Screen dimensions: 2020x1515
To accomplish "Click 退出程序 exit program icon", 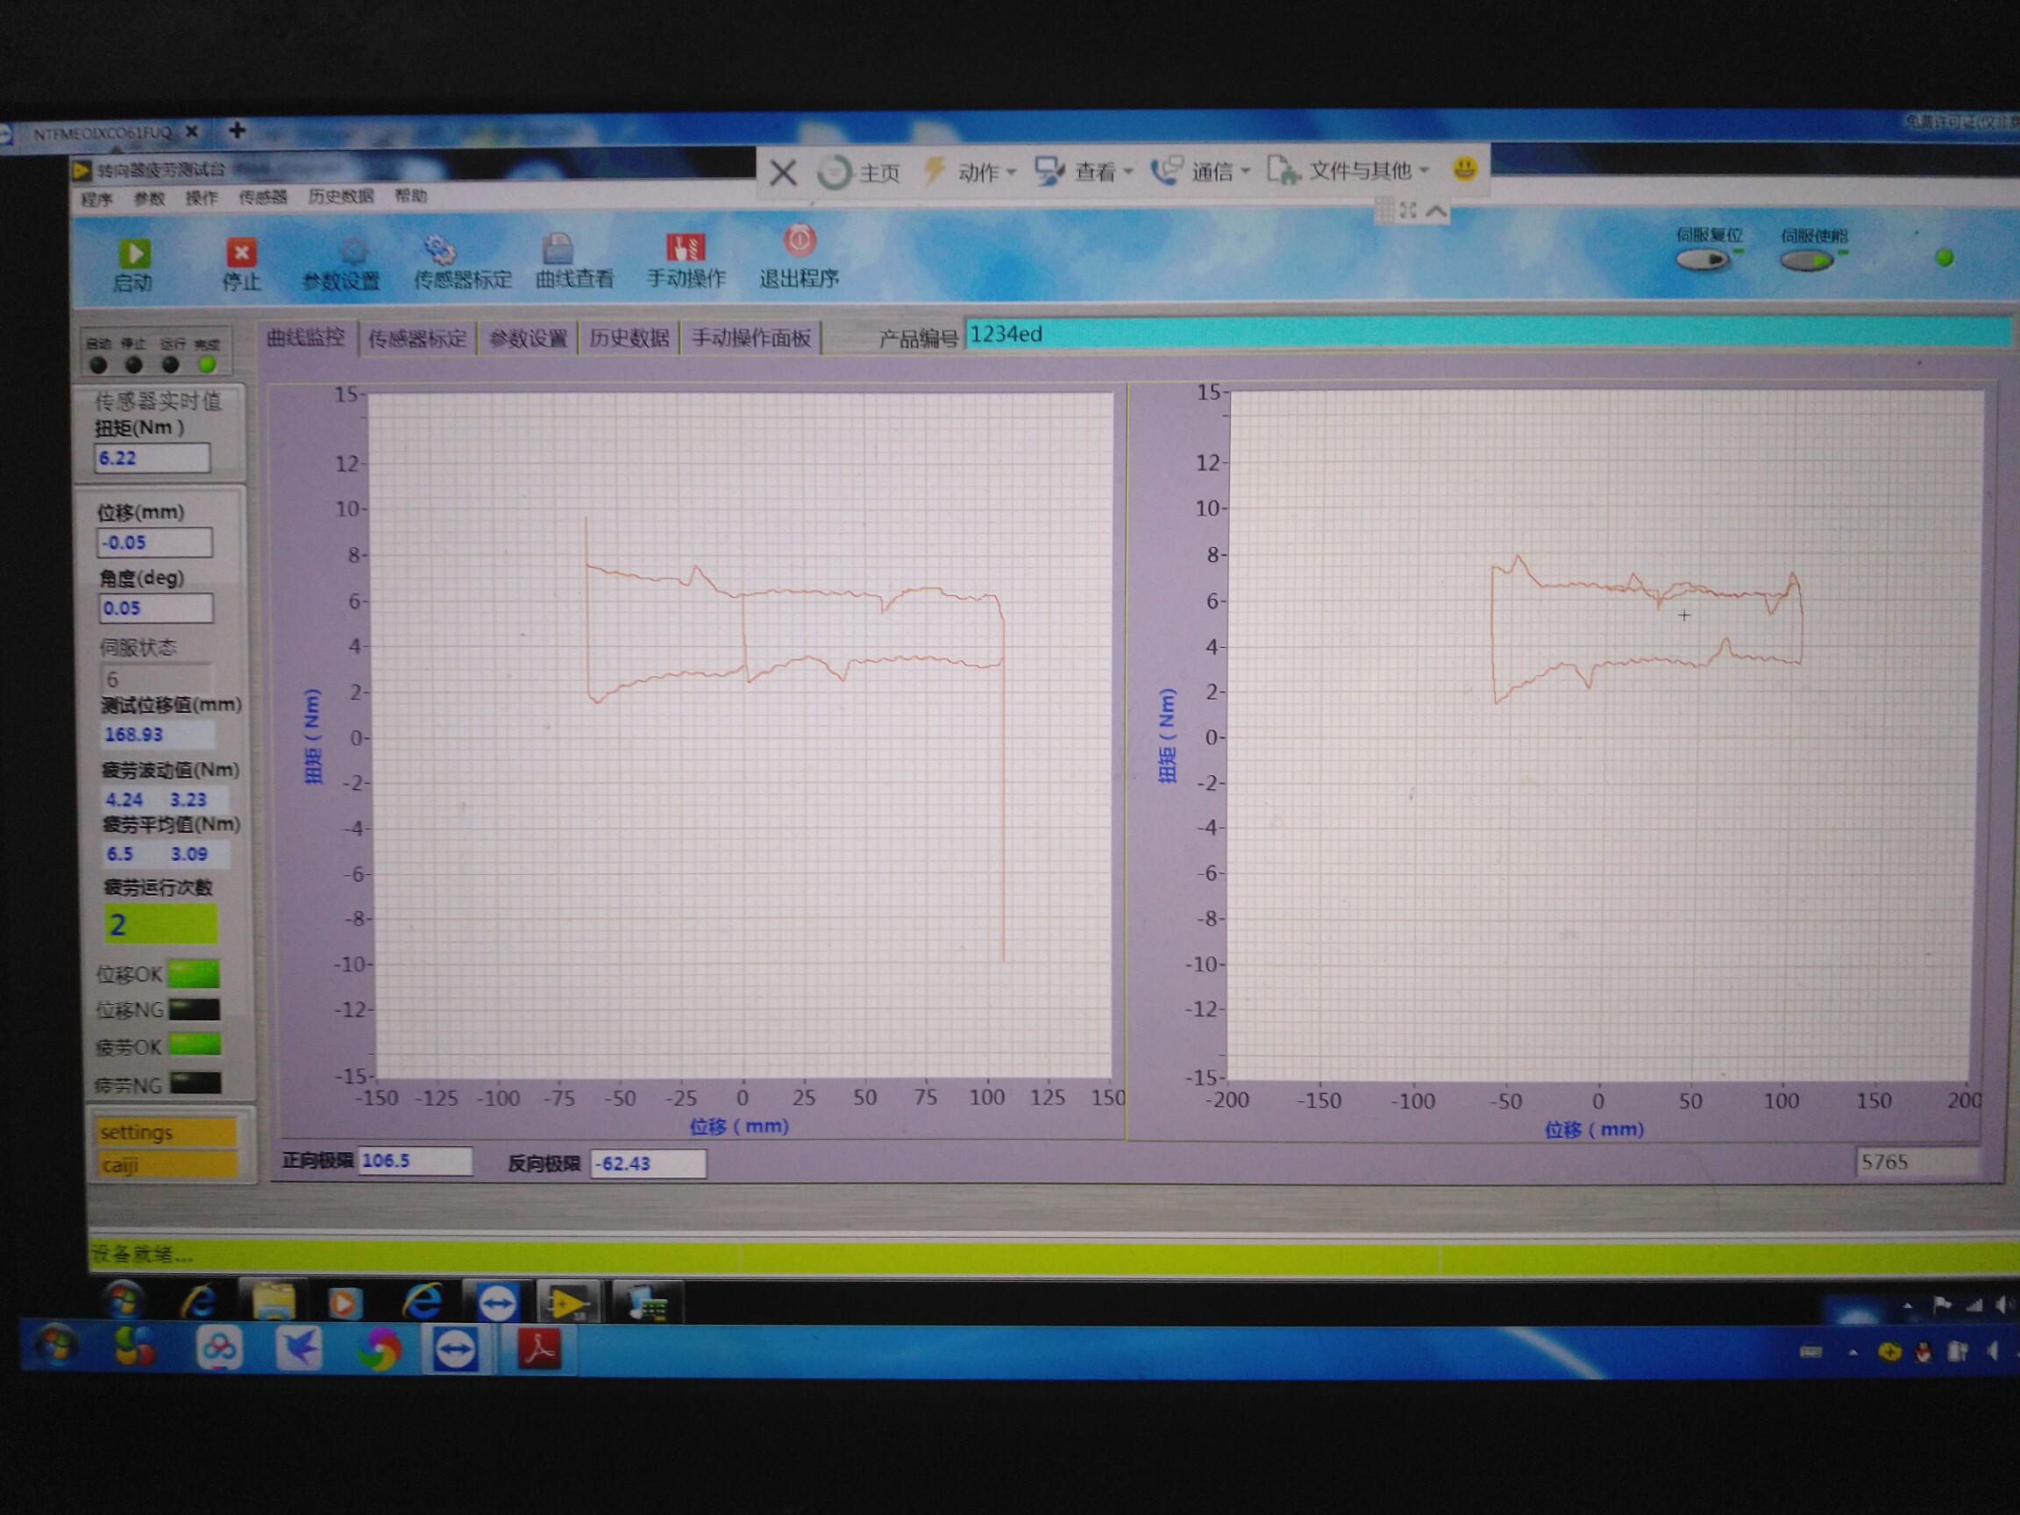I will coord(799,241).
